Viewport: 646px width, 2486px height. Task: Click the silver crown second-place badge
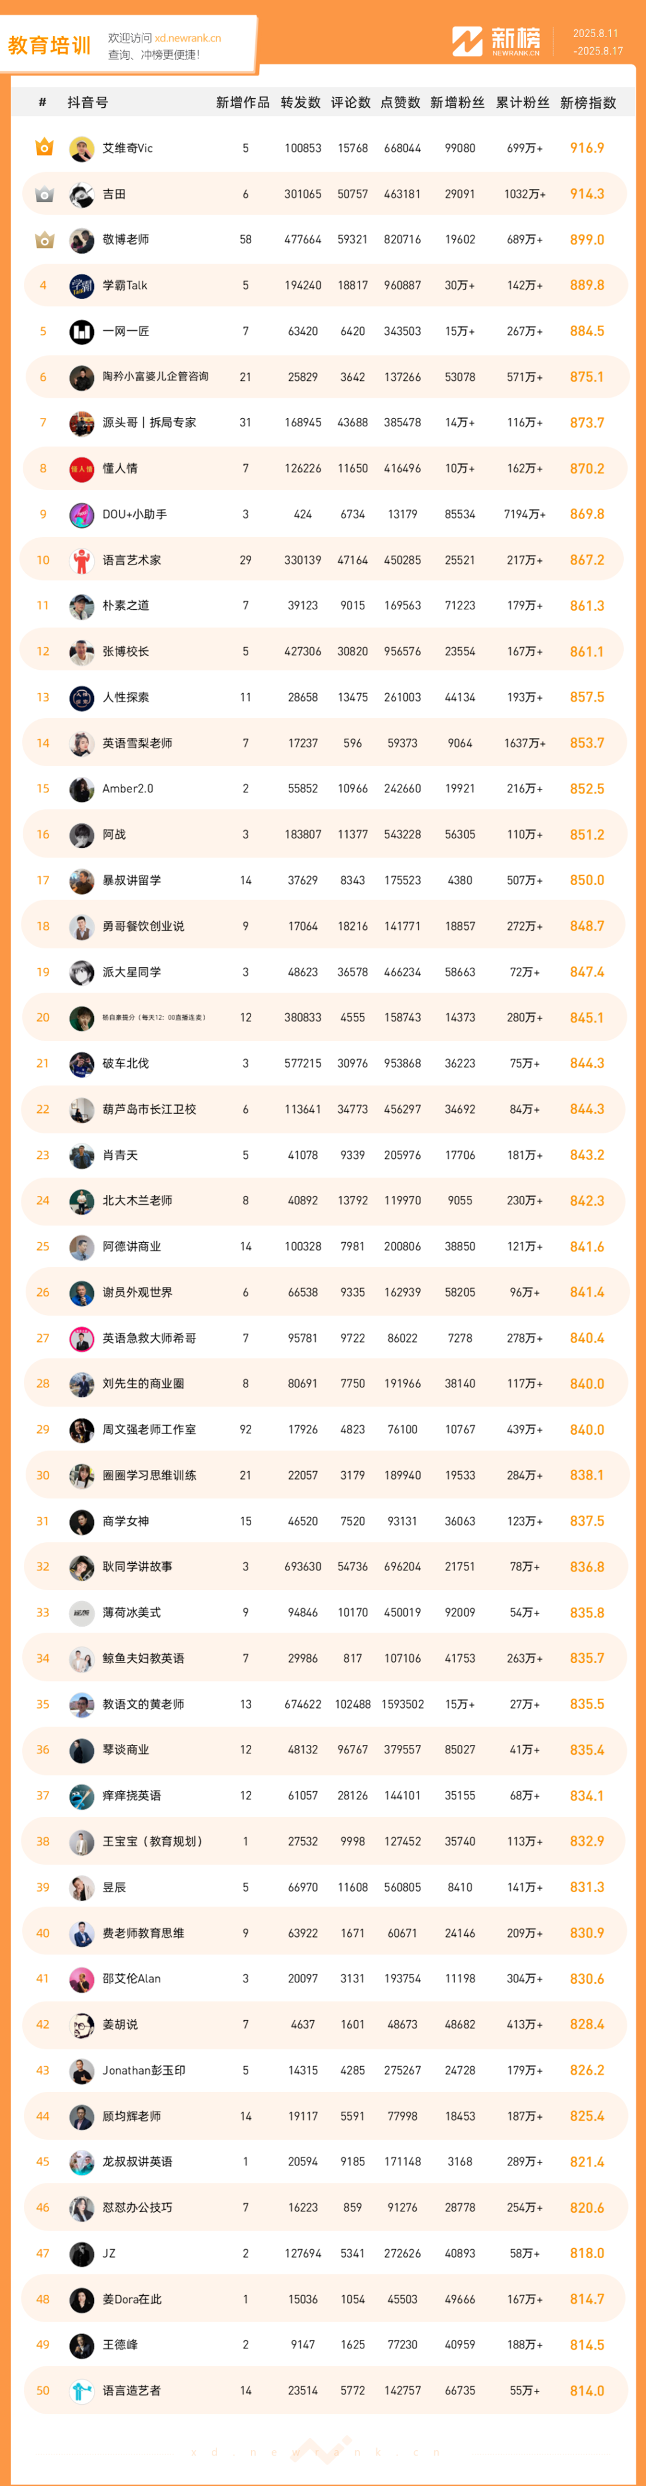(44, 194)
